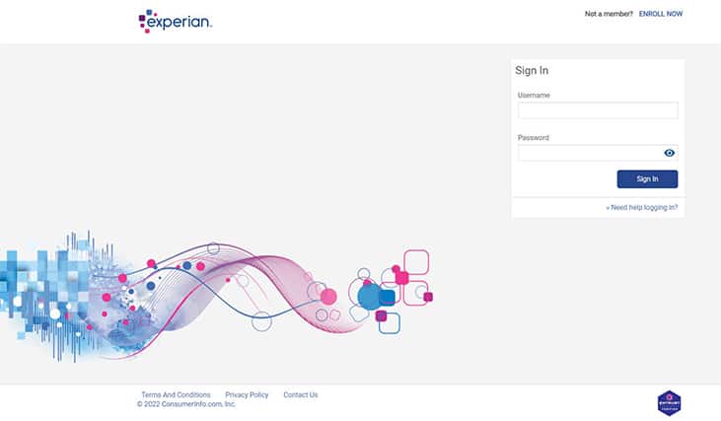
Task: Open Terms And Conditions in the footer
Action: click(176, 394)
